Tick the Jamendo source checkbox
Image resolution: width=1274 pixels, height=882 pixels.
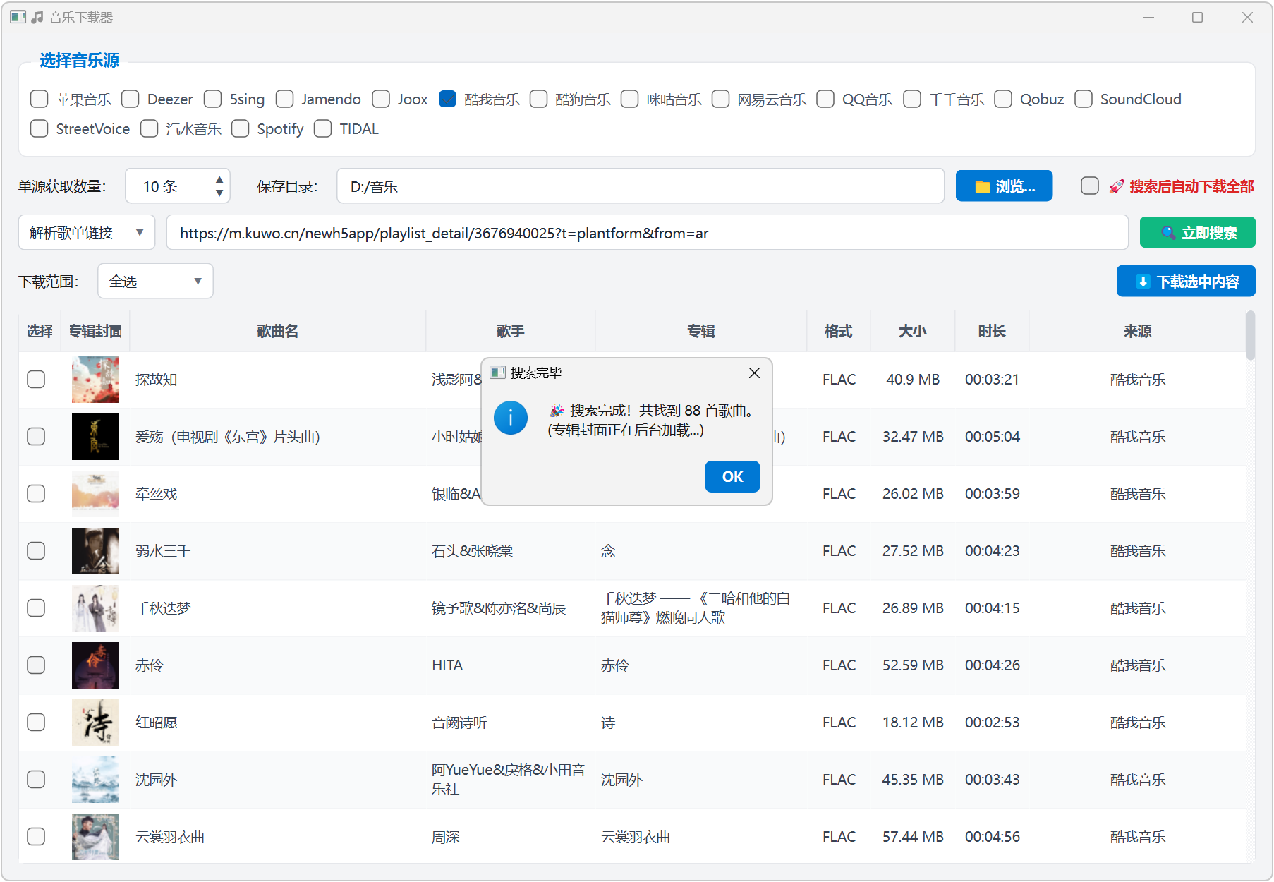285,99
